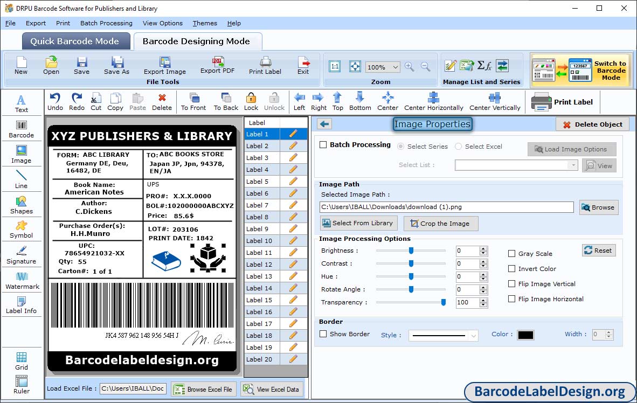Select the Text tool in sidebar
This screenshot has width=637, height=403.
click(x=21, y=103)
